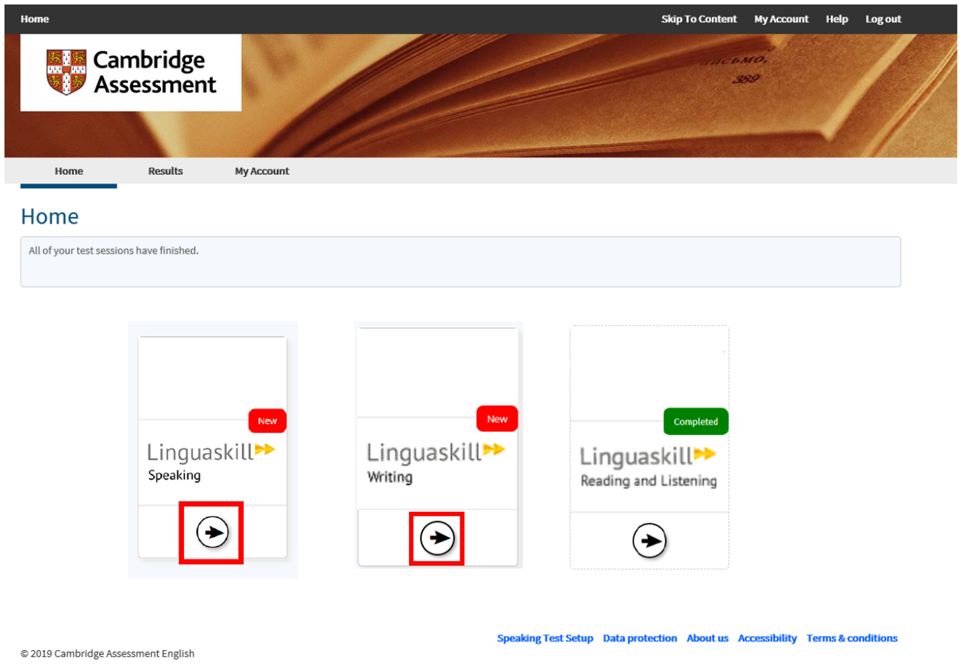The image size is (970, 669).
Task: Open the Speaking Test Setup link
Action: coord(545,638)
